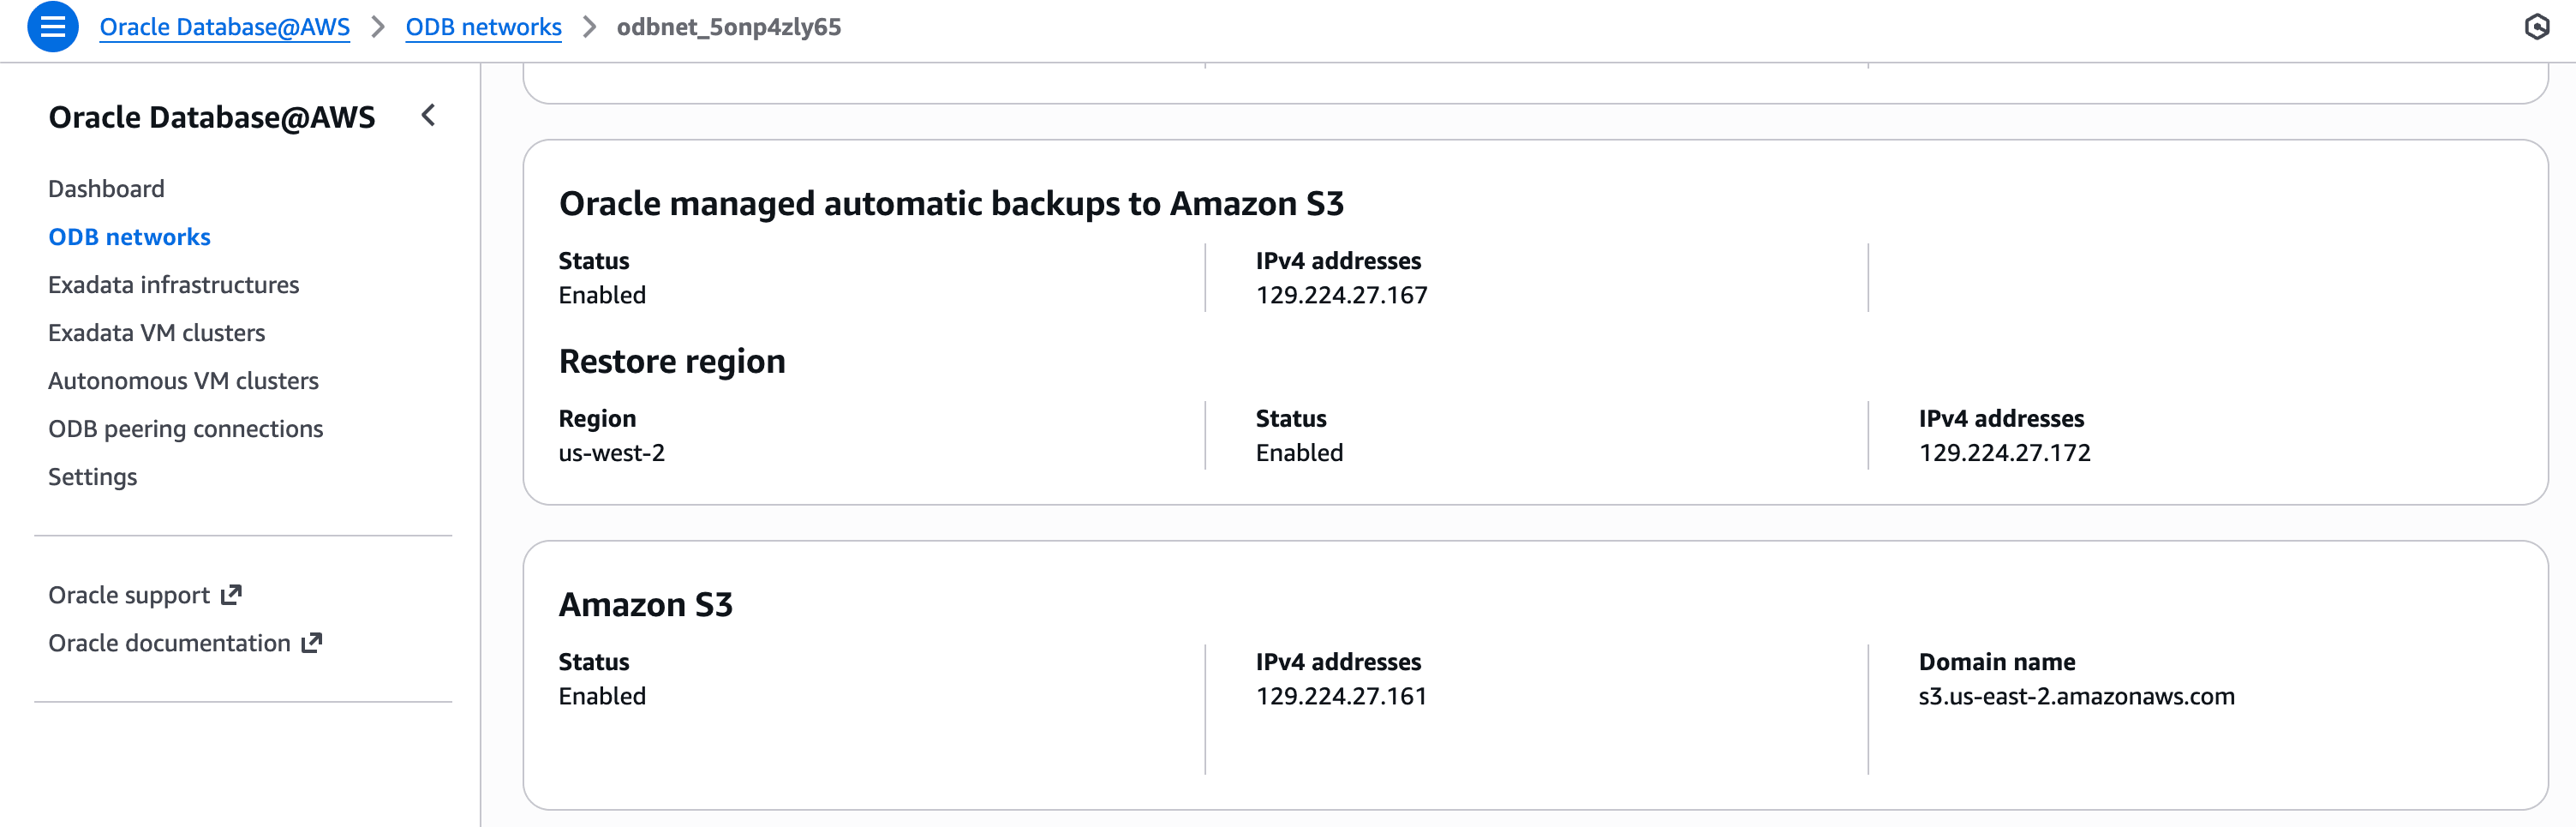
Task: Open ODB peering connections page
Action: pos(185,428)
